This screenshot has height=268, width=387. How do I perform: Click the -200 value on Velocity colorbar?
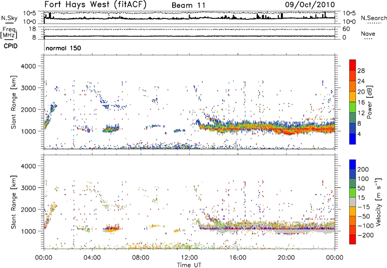[366, 236]
